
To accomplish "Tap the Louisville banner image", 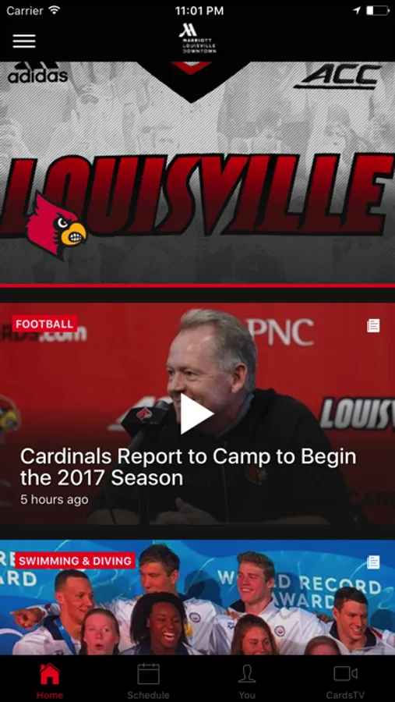I will (x=197, y=172).
